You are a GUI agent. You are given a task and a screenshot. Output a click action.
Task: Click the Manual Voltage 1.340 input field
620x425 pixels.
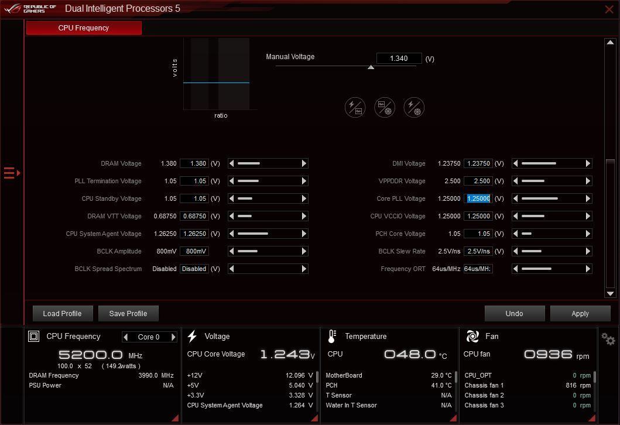tap(399, 59)
